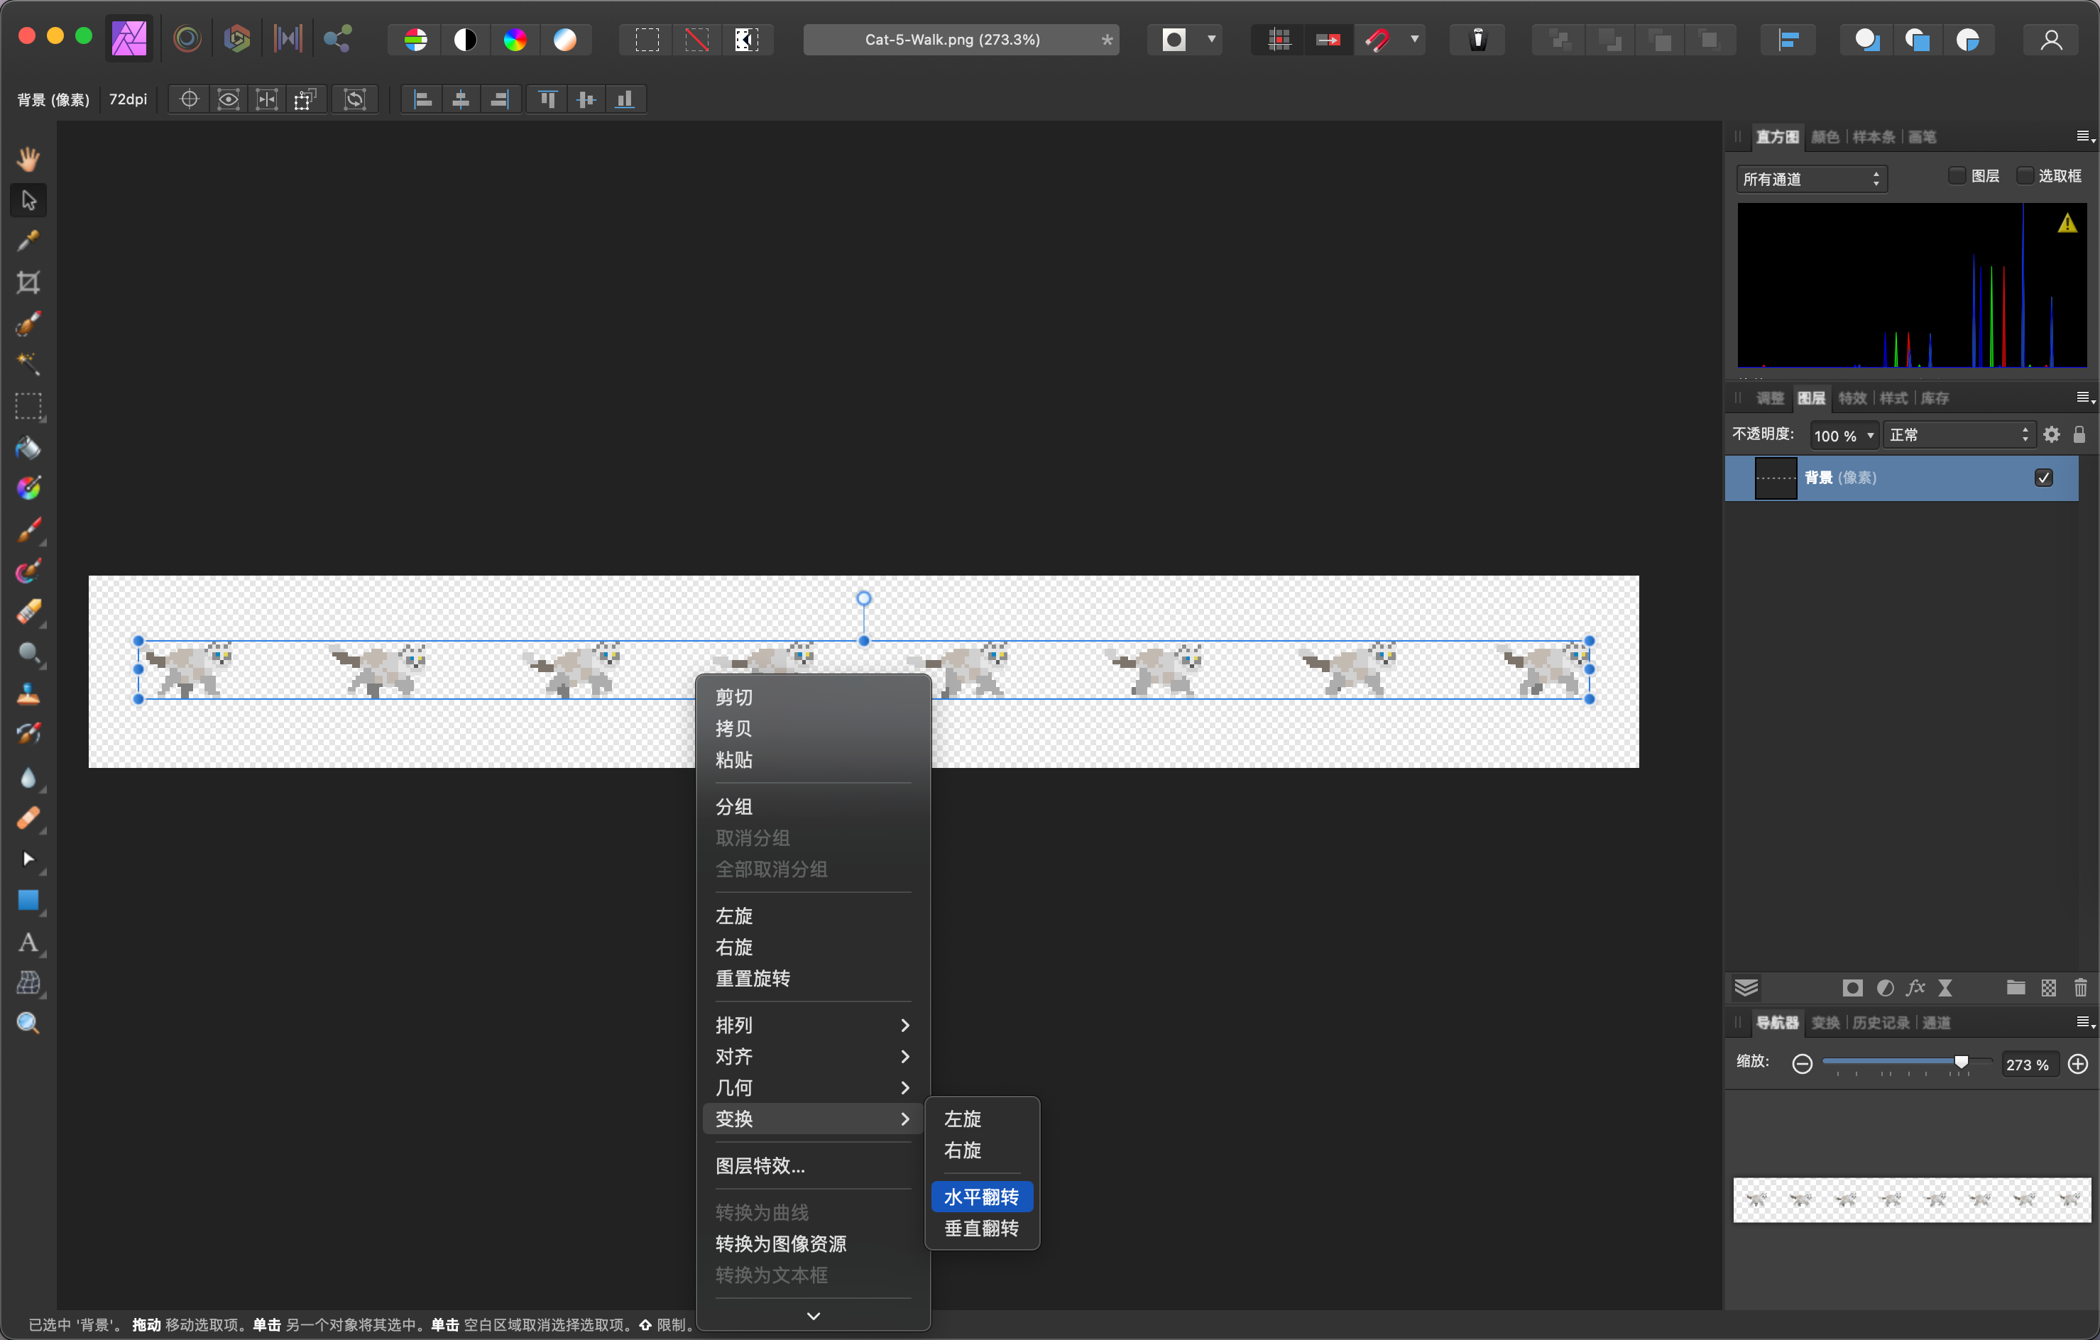Select the Artistic Text tool
2100x1340 pixels.
[28, 943]
